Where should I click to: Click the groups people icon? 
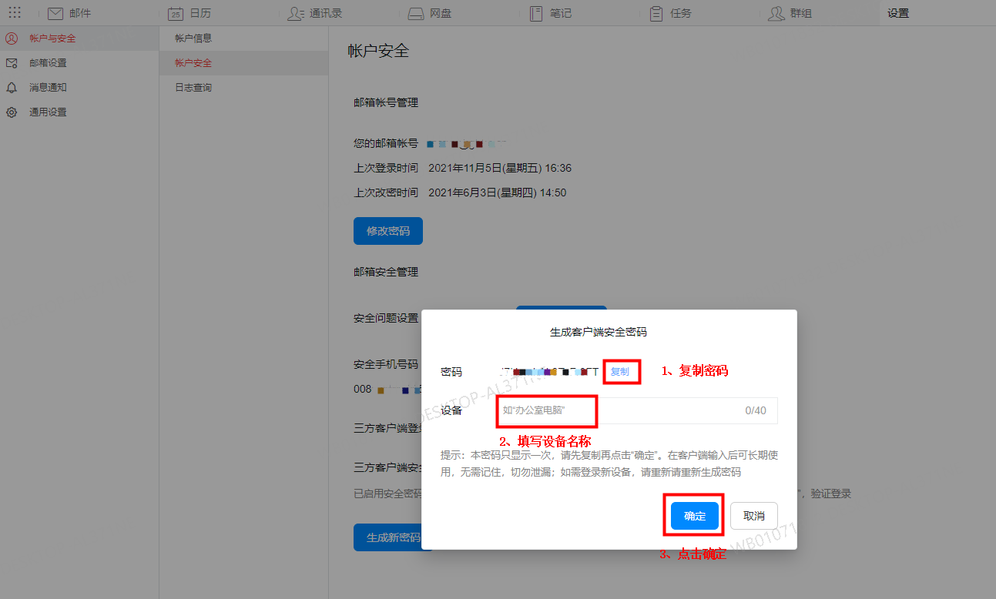coord(776,13)
